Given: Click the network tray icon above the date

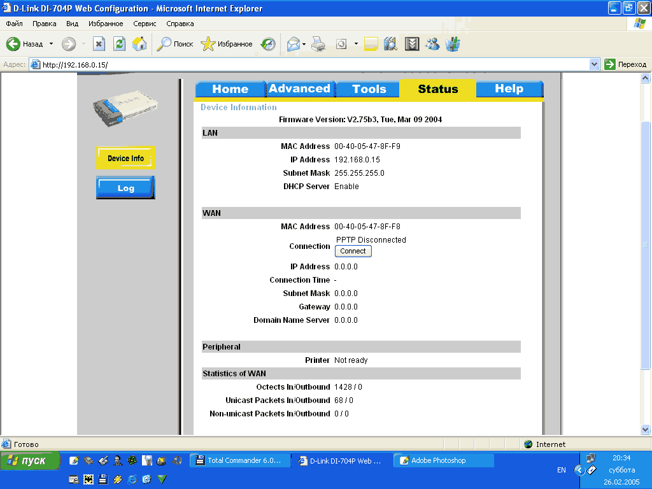Looking at the screenshot, I should [590, 458].
